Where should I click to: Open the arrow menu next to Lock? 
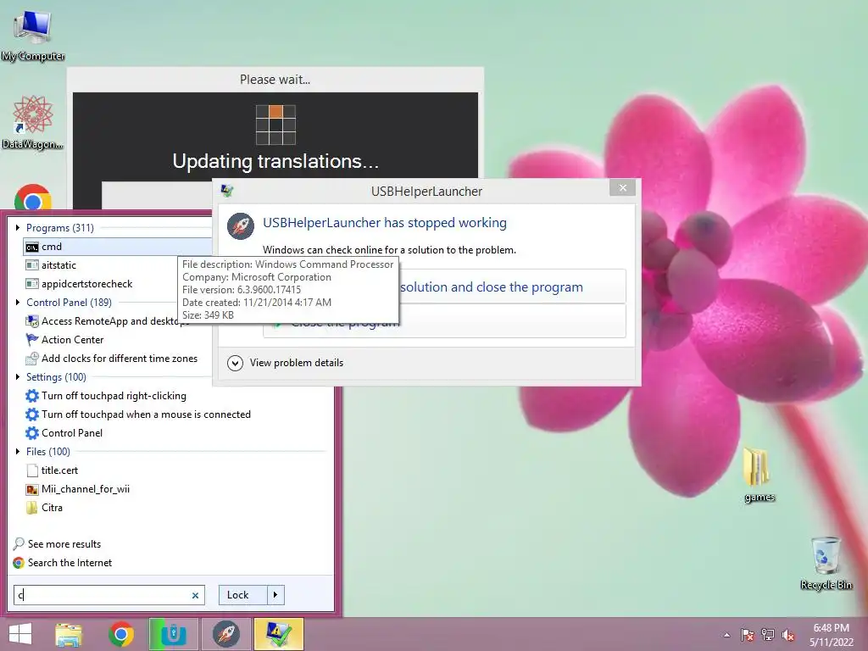pyautogui.click(x=275, y=595)
